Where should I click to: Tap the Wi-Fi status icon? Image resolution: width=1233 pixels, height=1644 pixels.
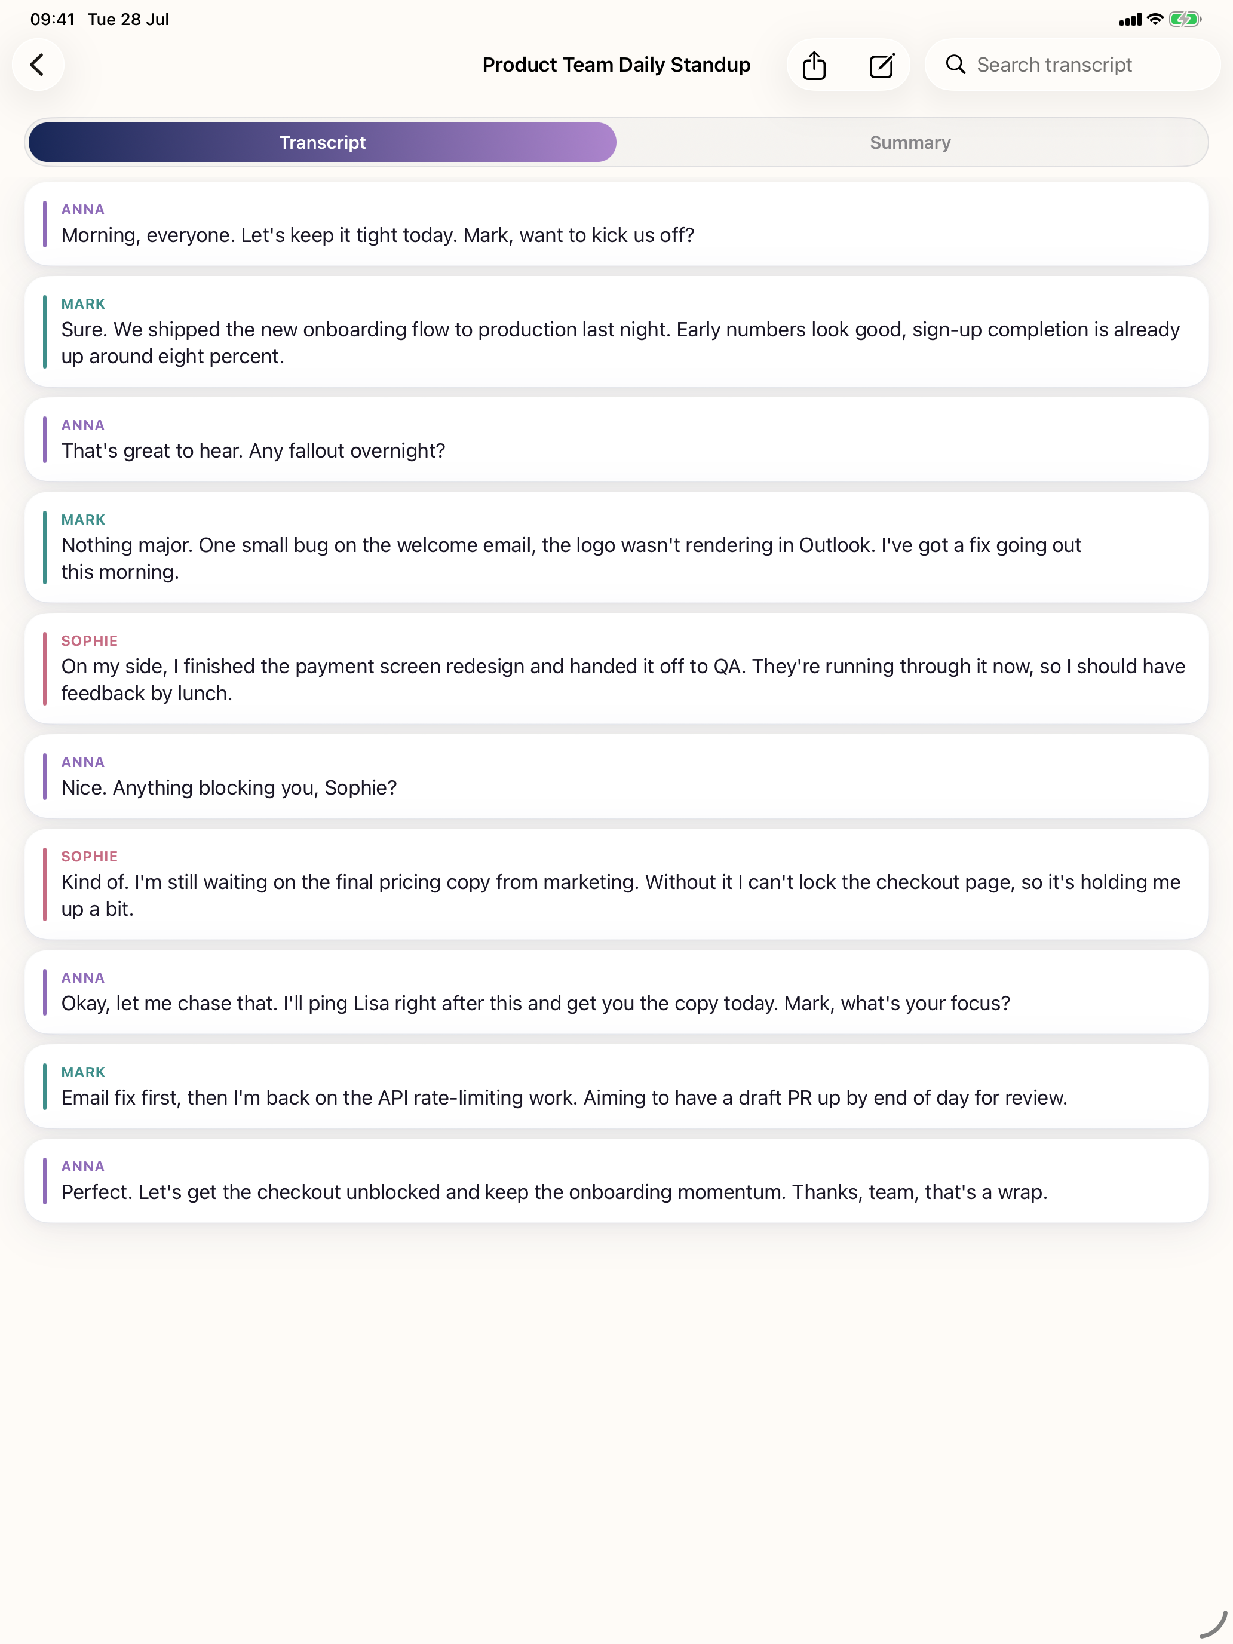[x=1154, y=19]
